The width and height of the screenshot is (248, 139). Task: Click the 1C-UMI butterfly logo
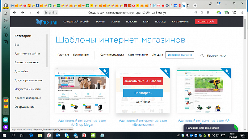pos(47,22)
